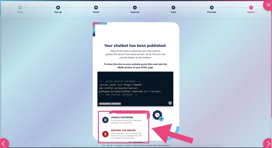
Task: Click the Update Chatroom round icon
Action: (105, 120)
